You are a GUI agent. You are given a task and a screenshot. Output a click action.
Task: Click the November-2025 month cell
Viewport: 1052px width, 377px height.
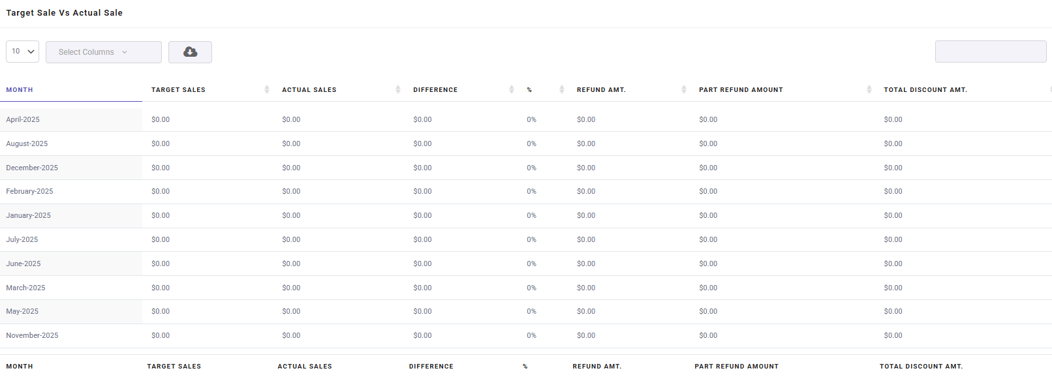[32, 336]
